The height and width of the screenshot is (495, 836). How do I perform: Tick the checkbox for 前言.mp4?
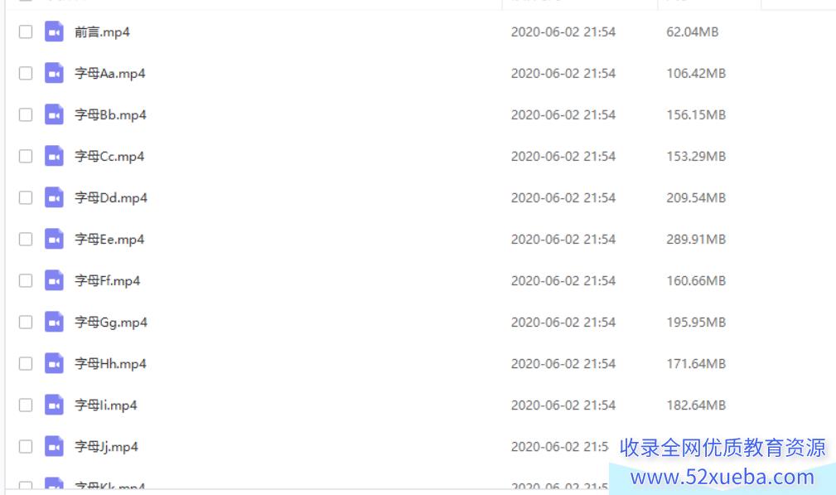click(x=26, y=32)
